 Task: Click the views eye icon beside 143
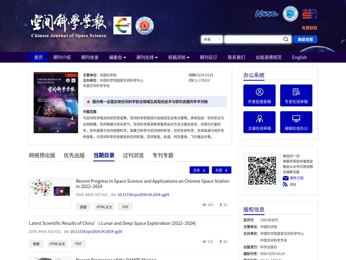pyautogui.click(x=204, y=205)
